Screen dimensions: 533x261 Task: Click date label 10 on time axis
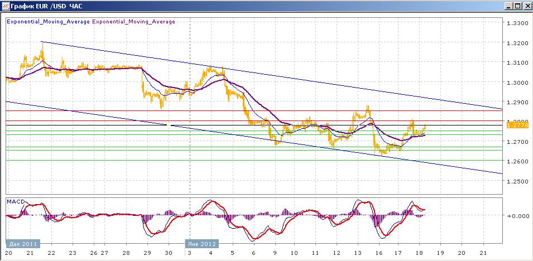(294, 253)
